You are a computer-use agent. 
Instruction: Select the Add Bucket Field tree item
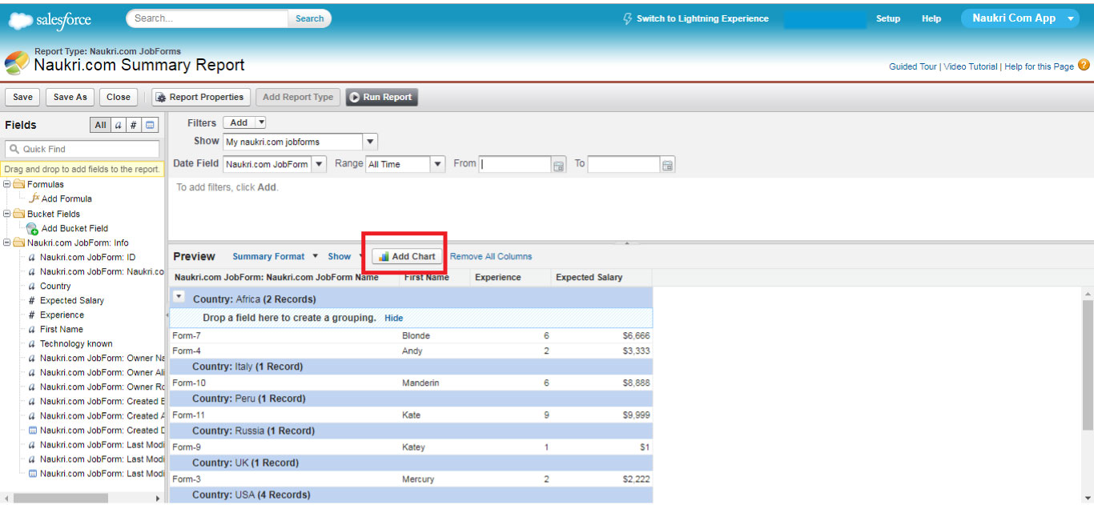click(x=74, y=228)
